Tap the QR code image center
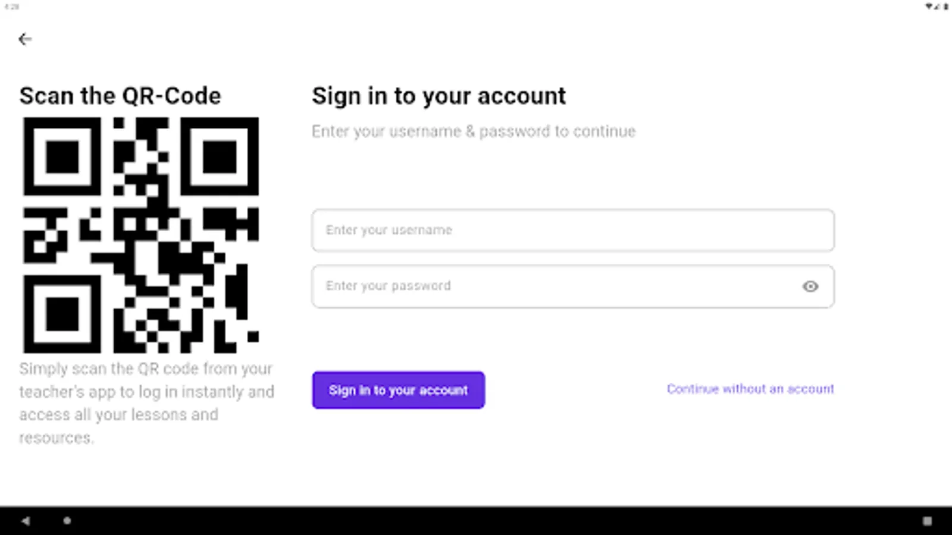952x535 pixels. coord(141,235)
